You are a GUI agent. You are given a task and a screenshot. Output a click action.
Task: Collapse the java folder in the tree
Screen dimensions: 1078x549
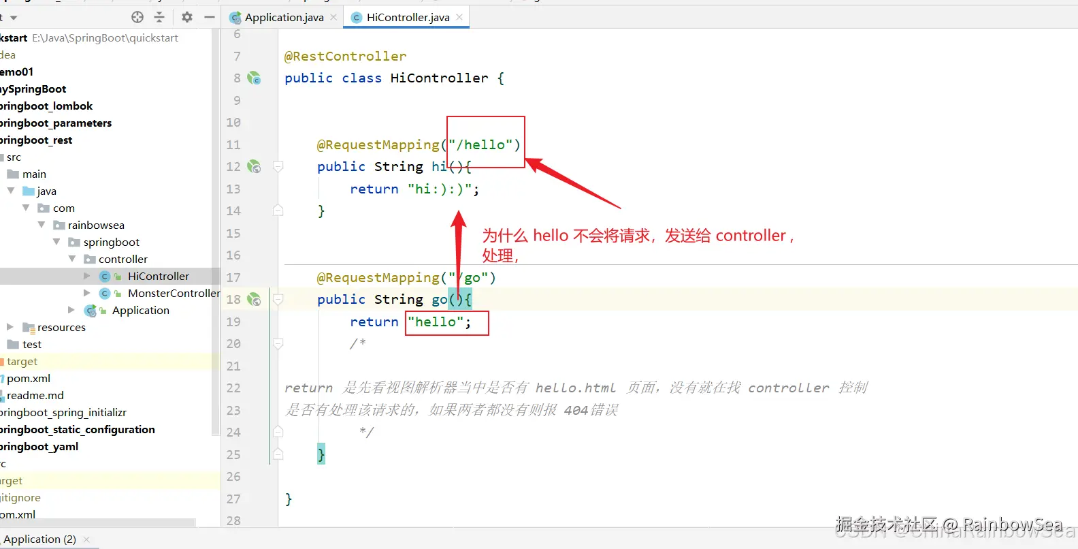tap(11, 191)
